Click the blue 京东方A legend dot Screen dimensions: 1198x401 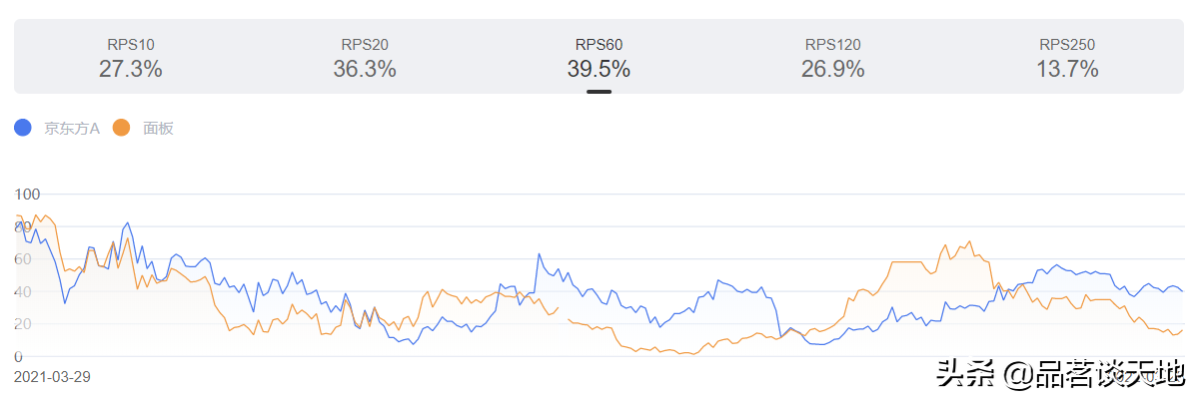(23, 128)
